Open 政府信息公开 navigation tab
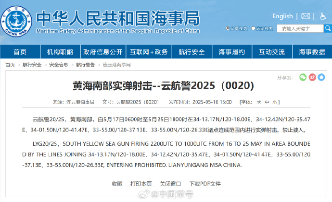 (x=103, y=52)
